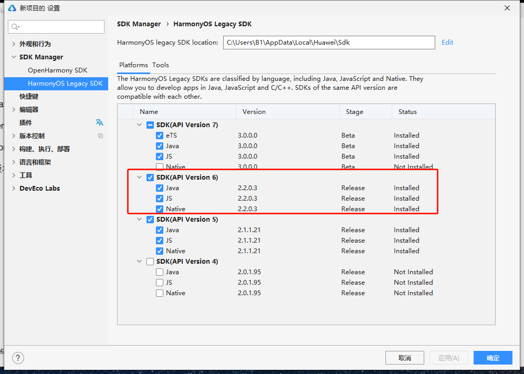Click the DevEco logo in title bar

pyautogui.click(x=12, y=8)
